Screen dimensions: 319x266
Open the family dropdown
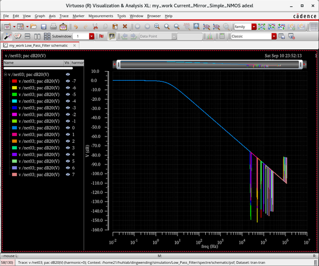point(254,26)
